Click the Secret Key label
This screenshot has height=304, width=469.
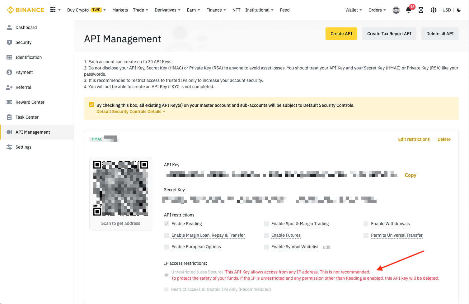tap(174, 190)
